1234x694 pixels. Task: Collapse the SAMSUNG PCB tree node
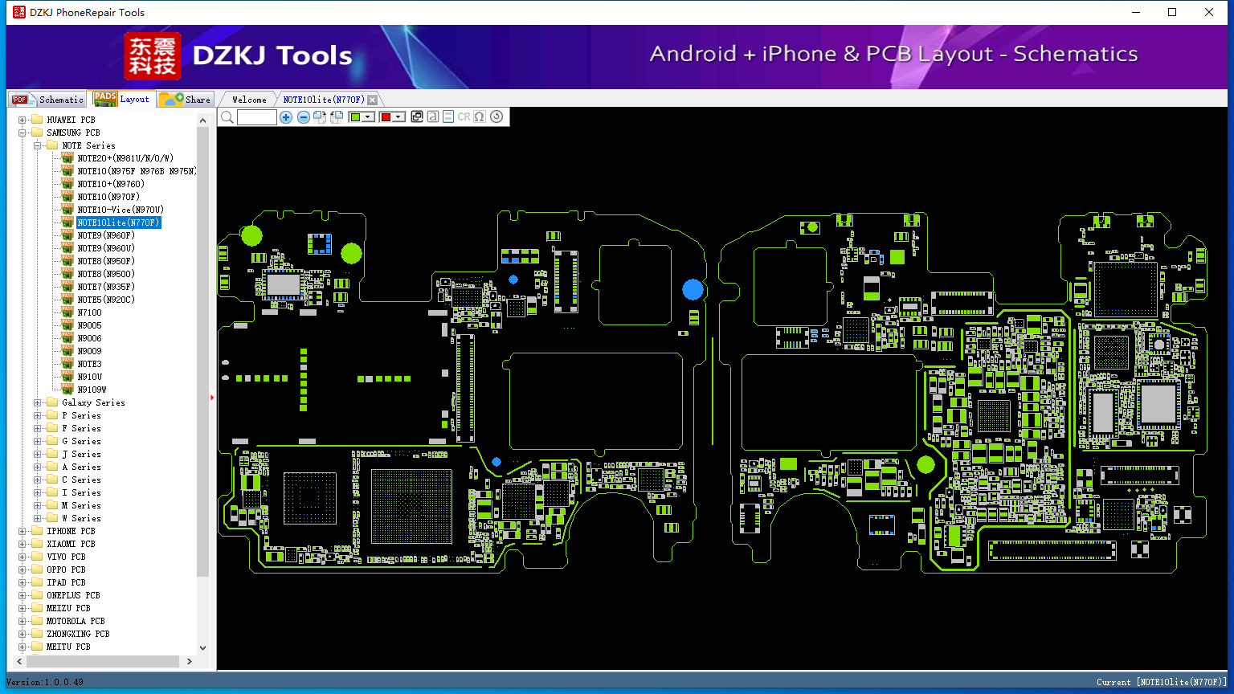(x=22, y=133)
